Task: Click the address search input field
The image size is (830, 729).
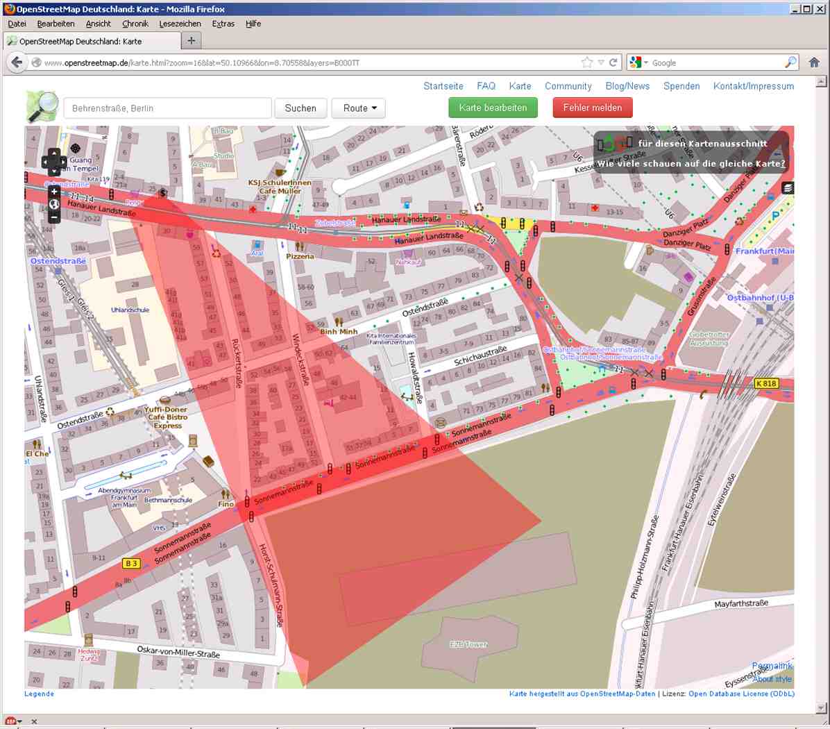Action: 167,108
